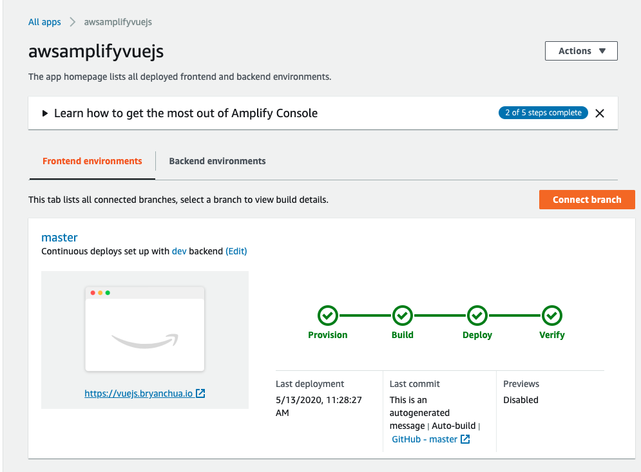Click the Provision label text
641x472 pixels.
point(328,335)
